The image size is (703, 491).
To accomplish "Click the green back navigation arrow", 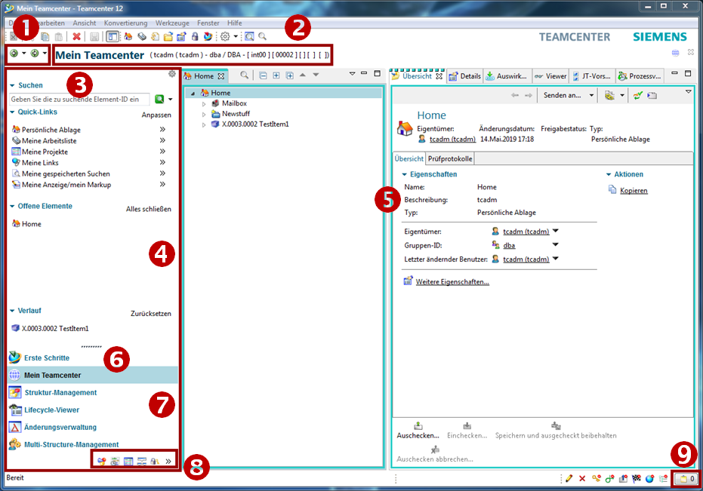I will (14, 54).
